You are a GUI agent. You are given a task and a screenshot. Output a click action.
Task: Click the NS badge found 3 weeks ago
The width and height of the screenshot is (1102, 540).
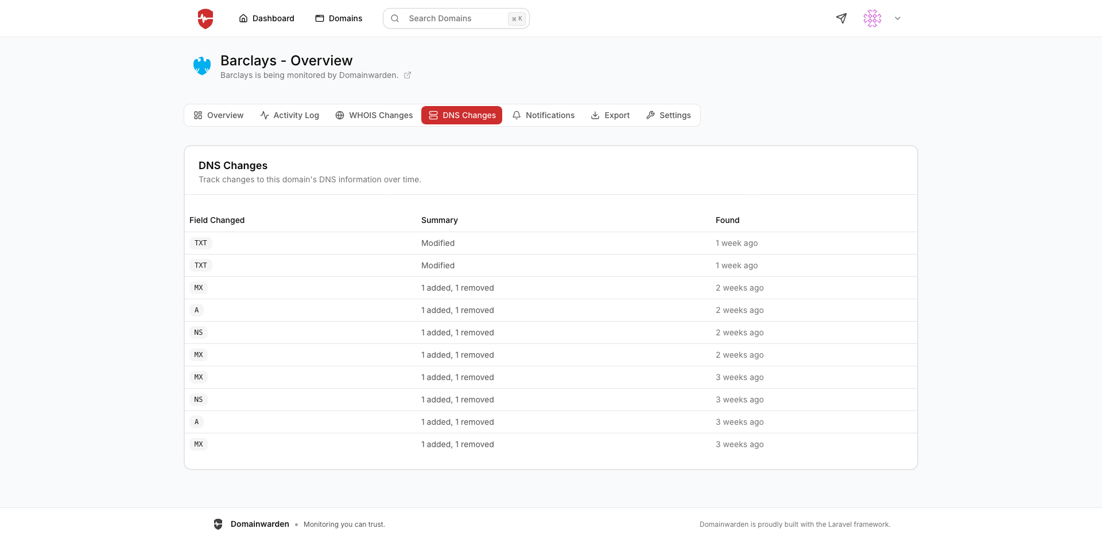tap(199, 400)
